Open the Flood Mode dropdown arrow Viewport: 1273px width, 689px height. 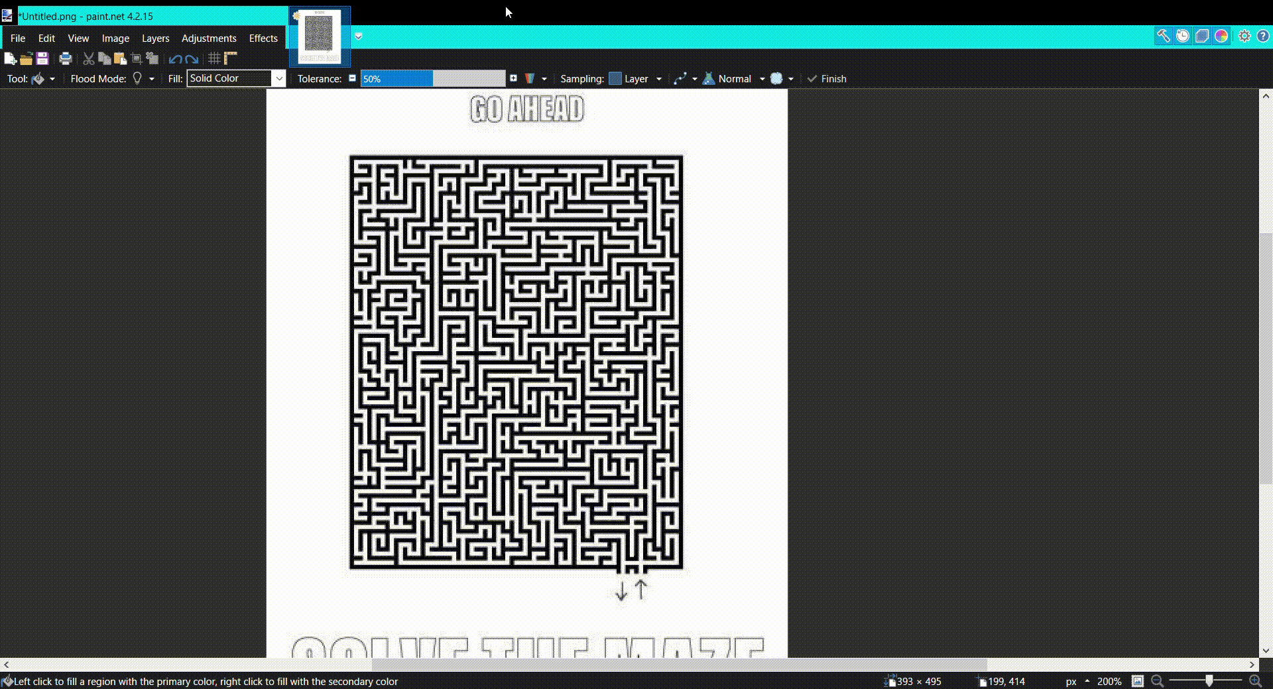[x=152, y=79]
